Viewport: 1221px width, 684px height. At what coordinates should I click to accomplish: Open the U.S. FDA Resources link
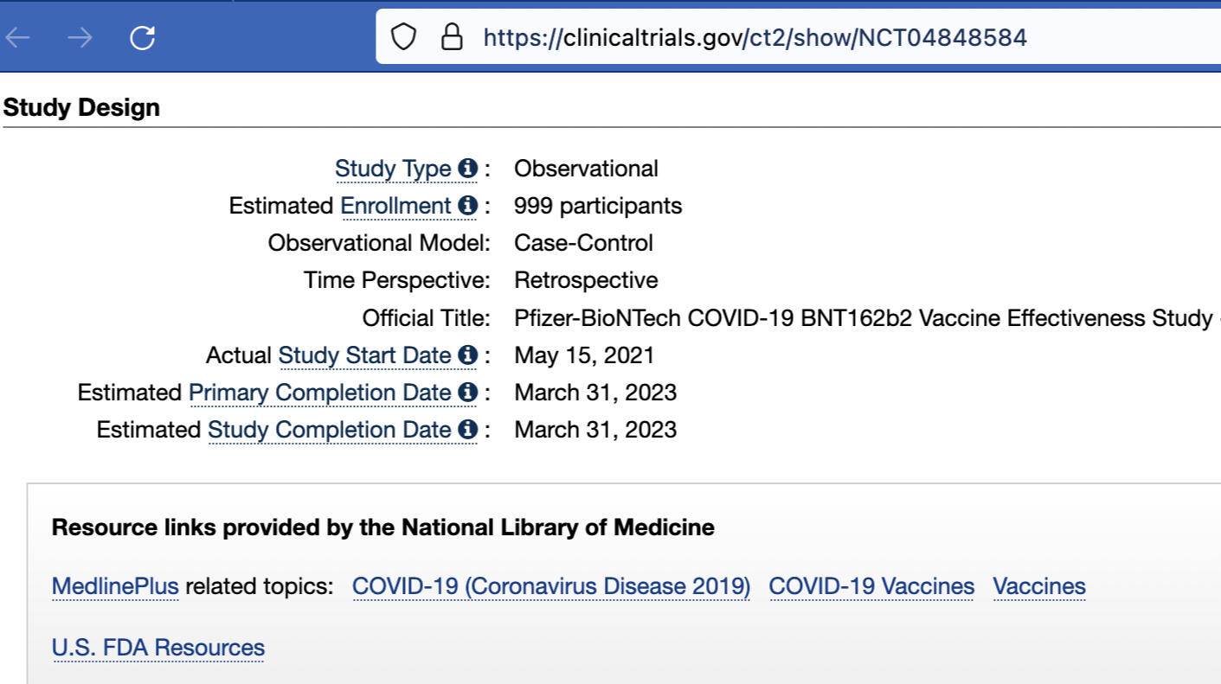(158, 648)
